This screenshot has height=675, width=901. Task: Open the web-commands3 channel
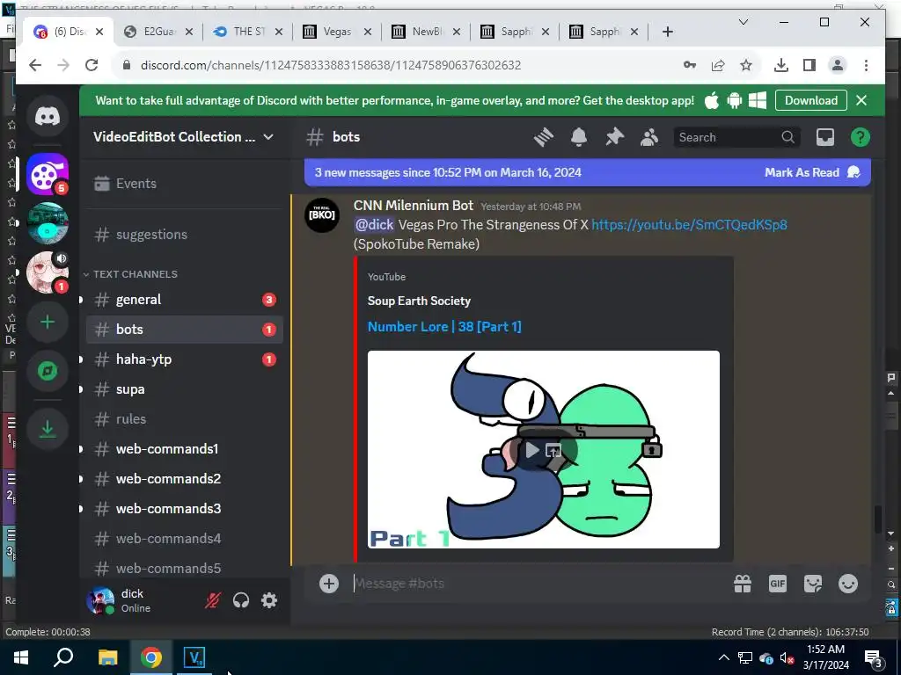pos(185,509)
